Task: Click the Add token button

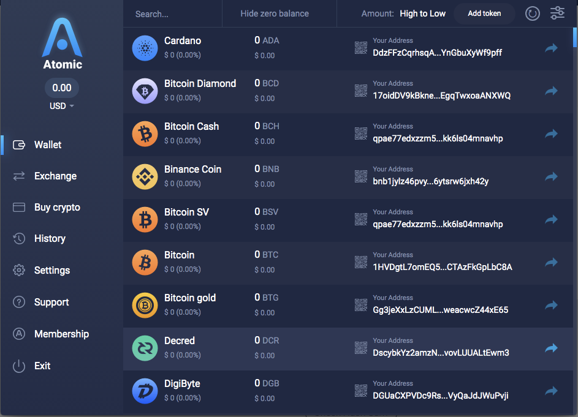Action: [484, 13]
